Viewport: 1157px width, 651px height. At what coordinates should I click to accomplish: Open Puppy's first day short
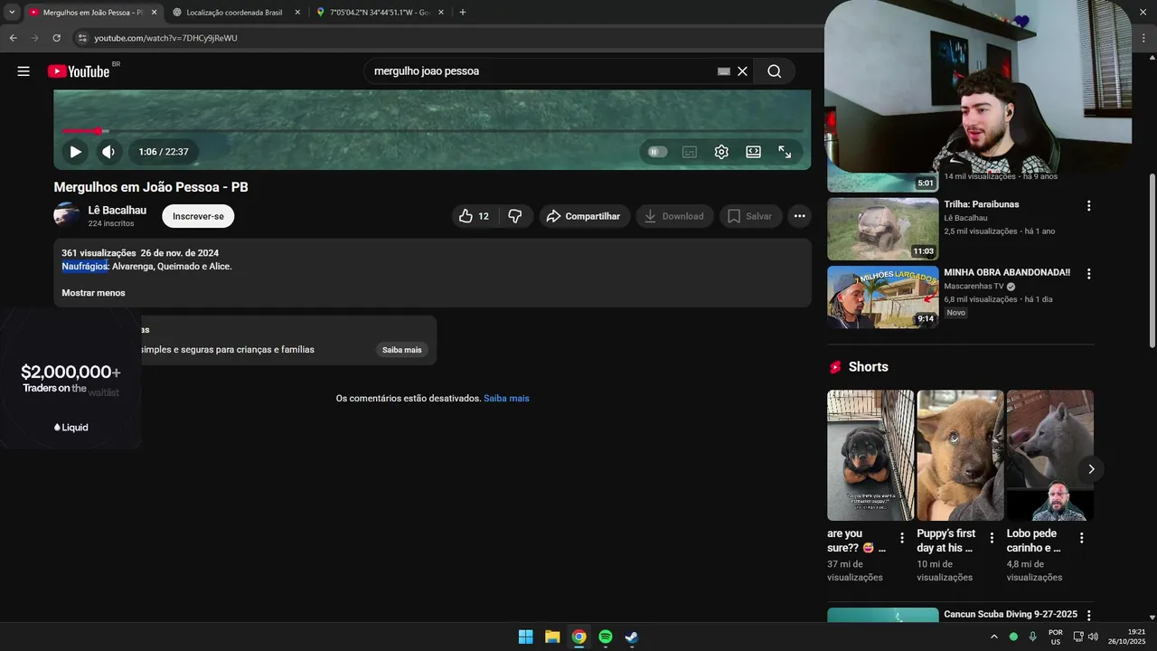[960, 456]
